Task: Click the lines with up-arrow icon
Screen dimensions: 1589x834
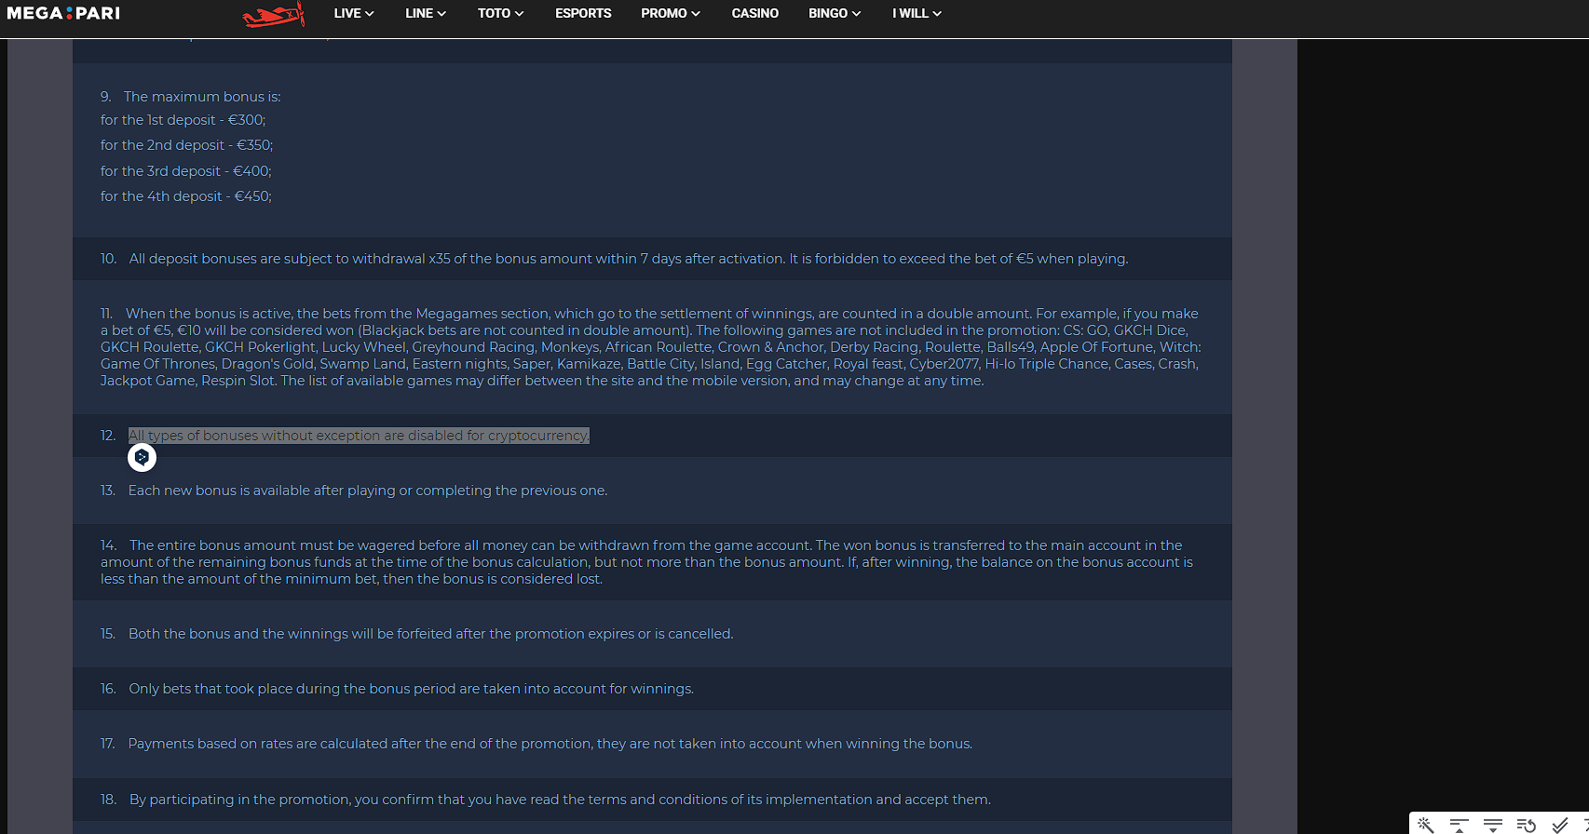Action: [1459, 825]
